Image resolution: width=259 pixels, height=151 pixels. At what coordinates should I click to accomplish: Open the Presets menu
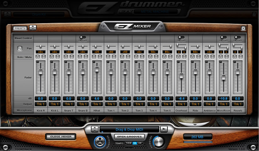20,28
